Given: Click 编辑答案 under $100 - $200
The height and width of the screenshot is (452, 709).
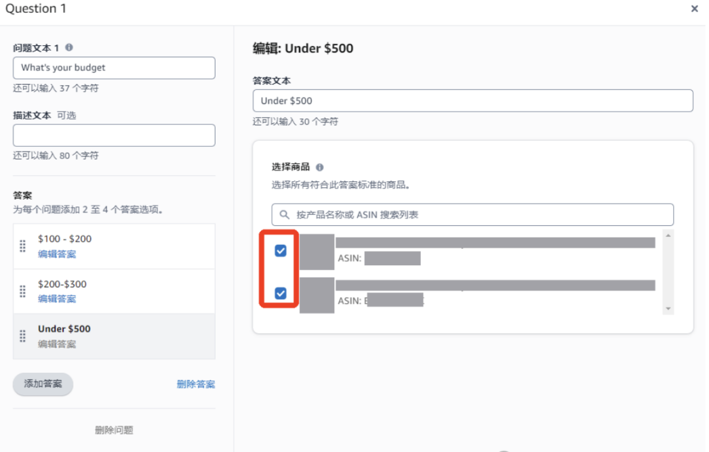Looking at the screenshot, I should [x=57, y=254].
